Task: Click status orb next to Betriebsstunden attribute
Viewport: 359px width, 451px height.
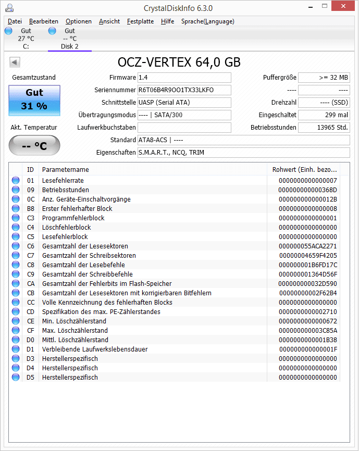Action: 16,190
